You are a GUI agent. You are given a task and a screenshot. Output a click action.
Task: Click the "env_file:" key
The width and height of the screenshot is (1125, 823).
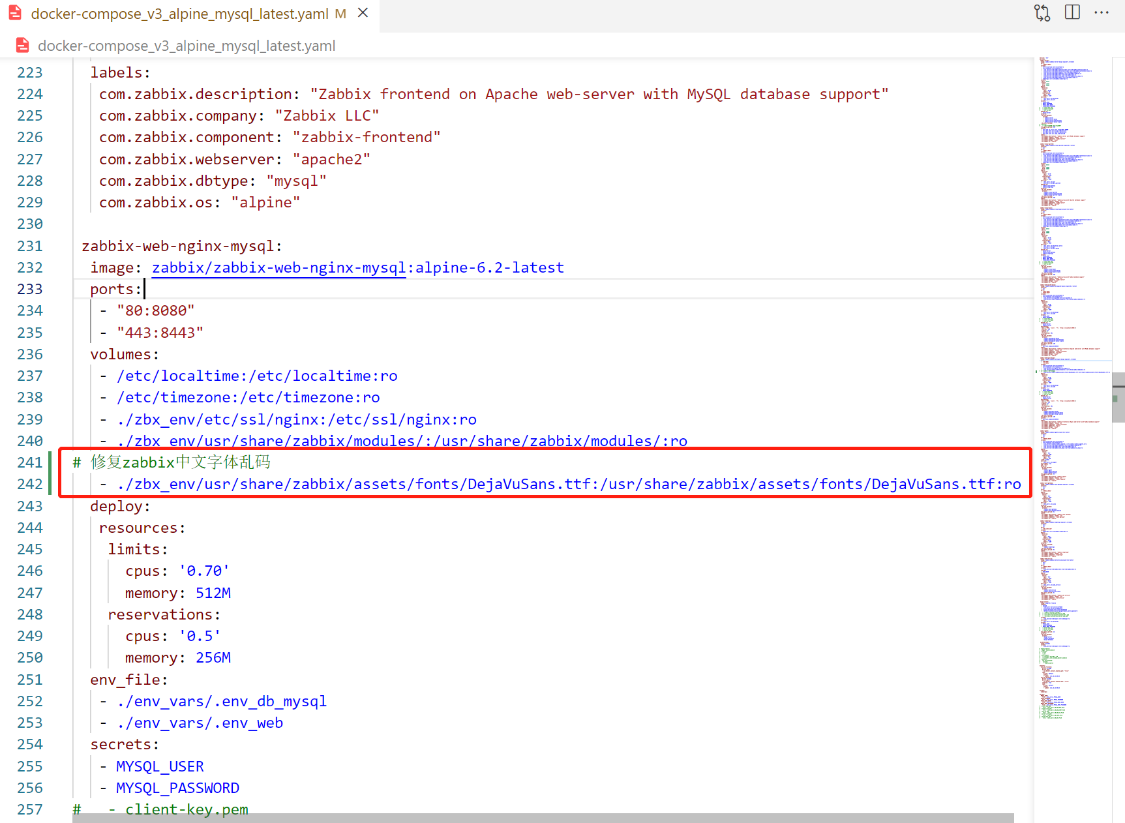pyautogui.click(x=129, y=680)
